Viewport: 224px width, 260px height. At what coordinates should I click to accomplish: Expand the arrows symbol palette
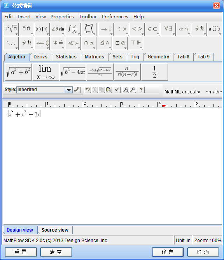(106, 29)
